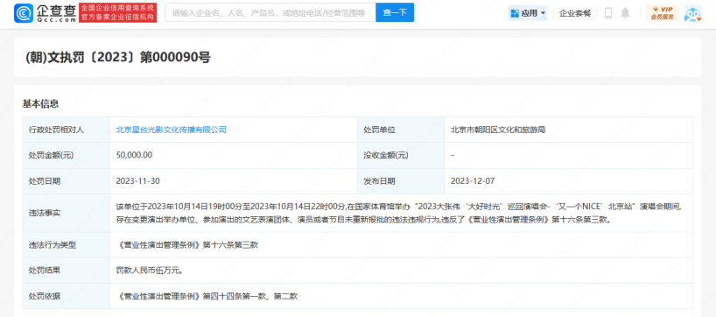Screen dimensions: 716x317
Task: Select the penalty title (朝)文执罚〔2023〕第000090号
Action: pos(117,57)
